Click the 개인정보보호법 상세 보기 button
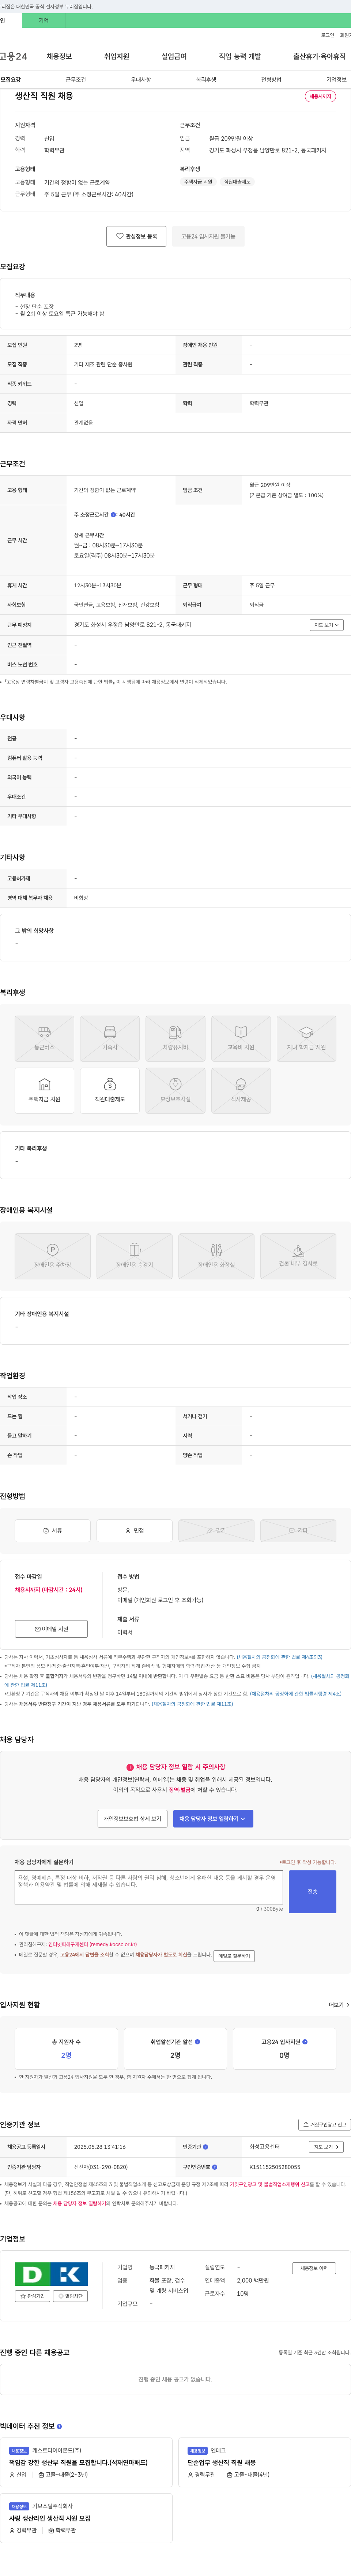This screenshot has width=351, height=2576. click(x=133, y=1819)
